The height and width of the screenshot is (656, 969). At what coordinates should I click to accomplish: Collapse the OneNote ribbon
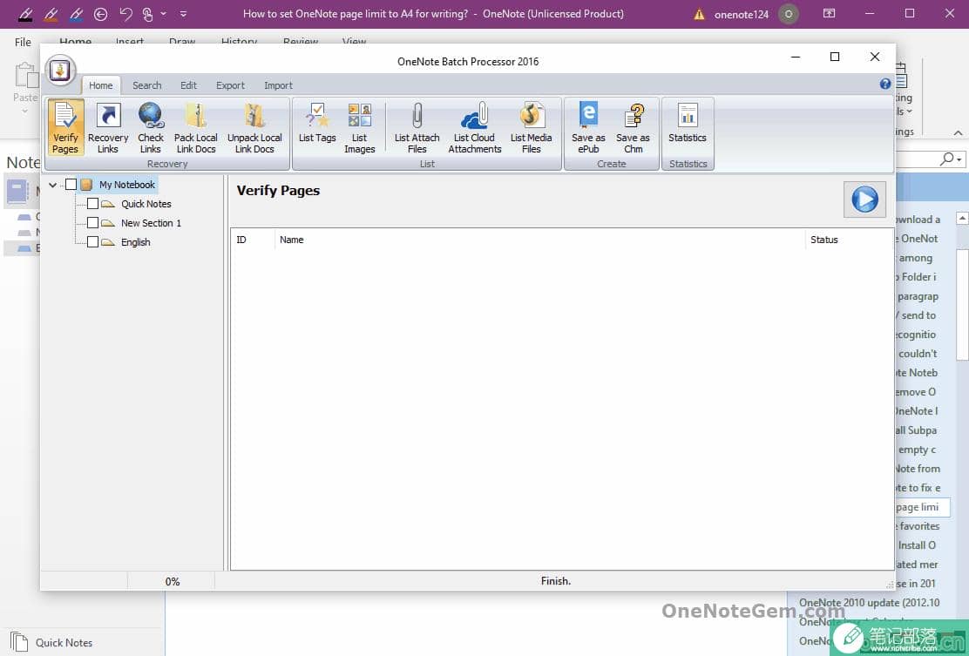click(958, 132)
